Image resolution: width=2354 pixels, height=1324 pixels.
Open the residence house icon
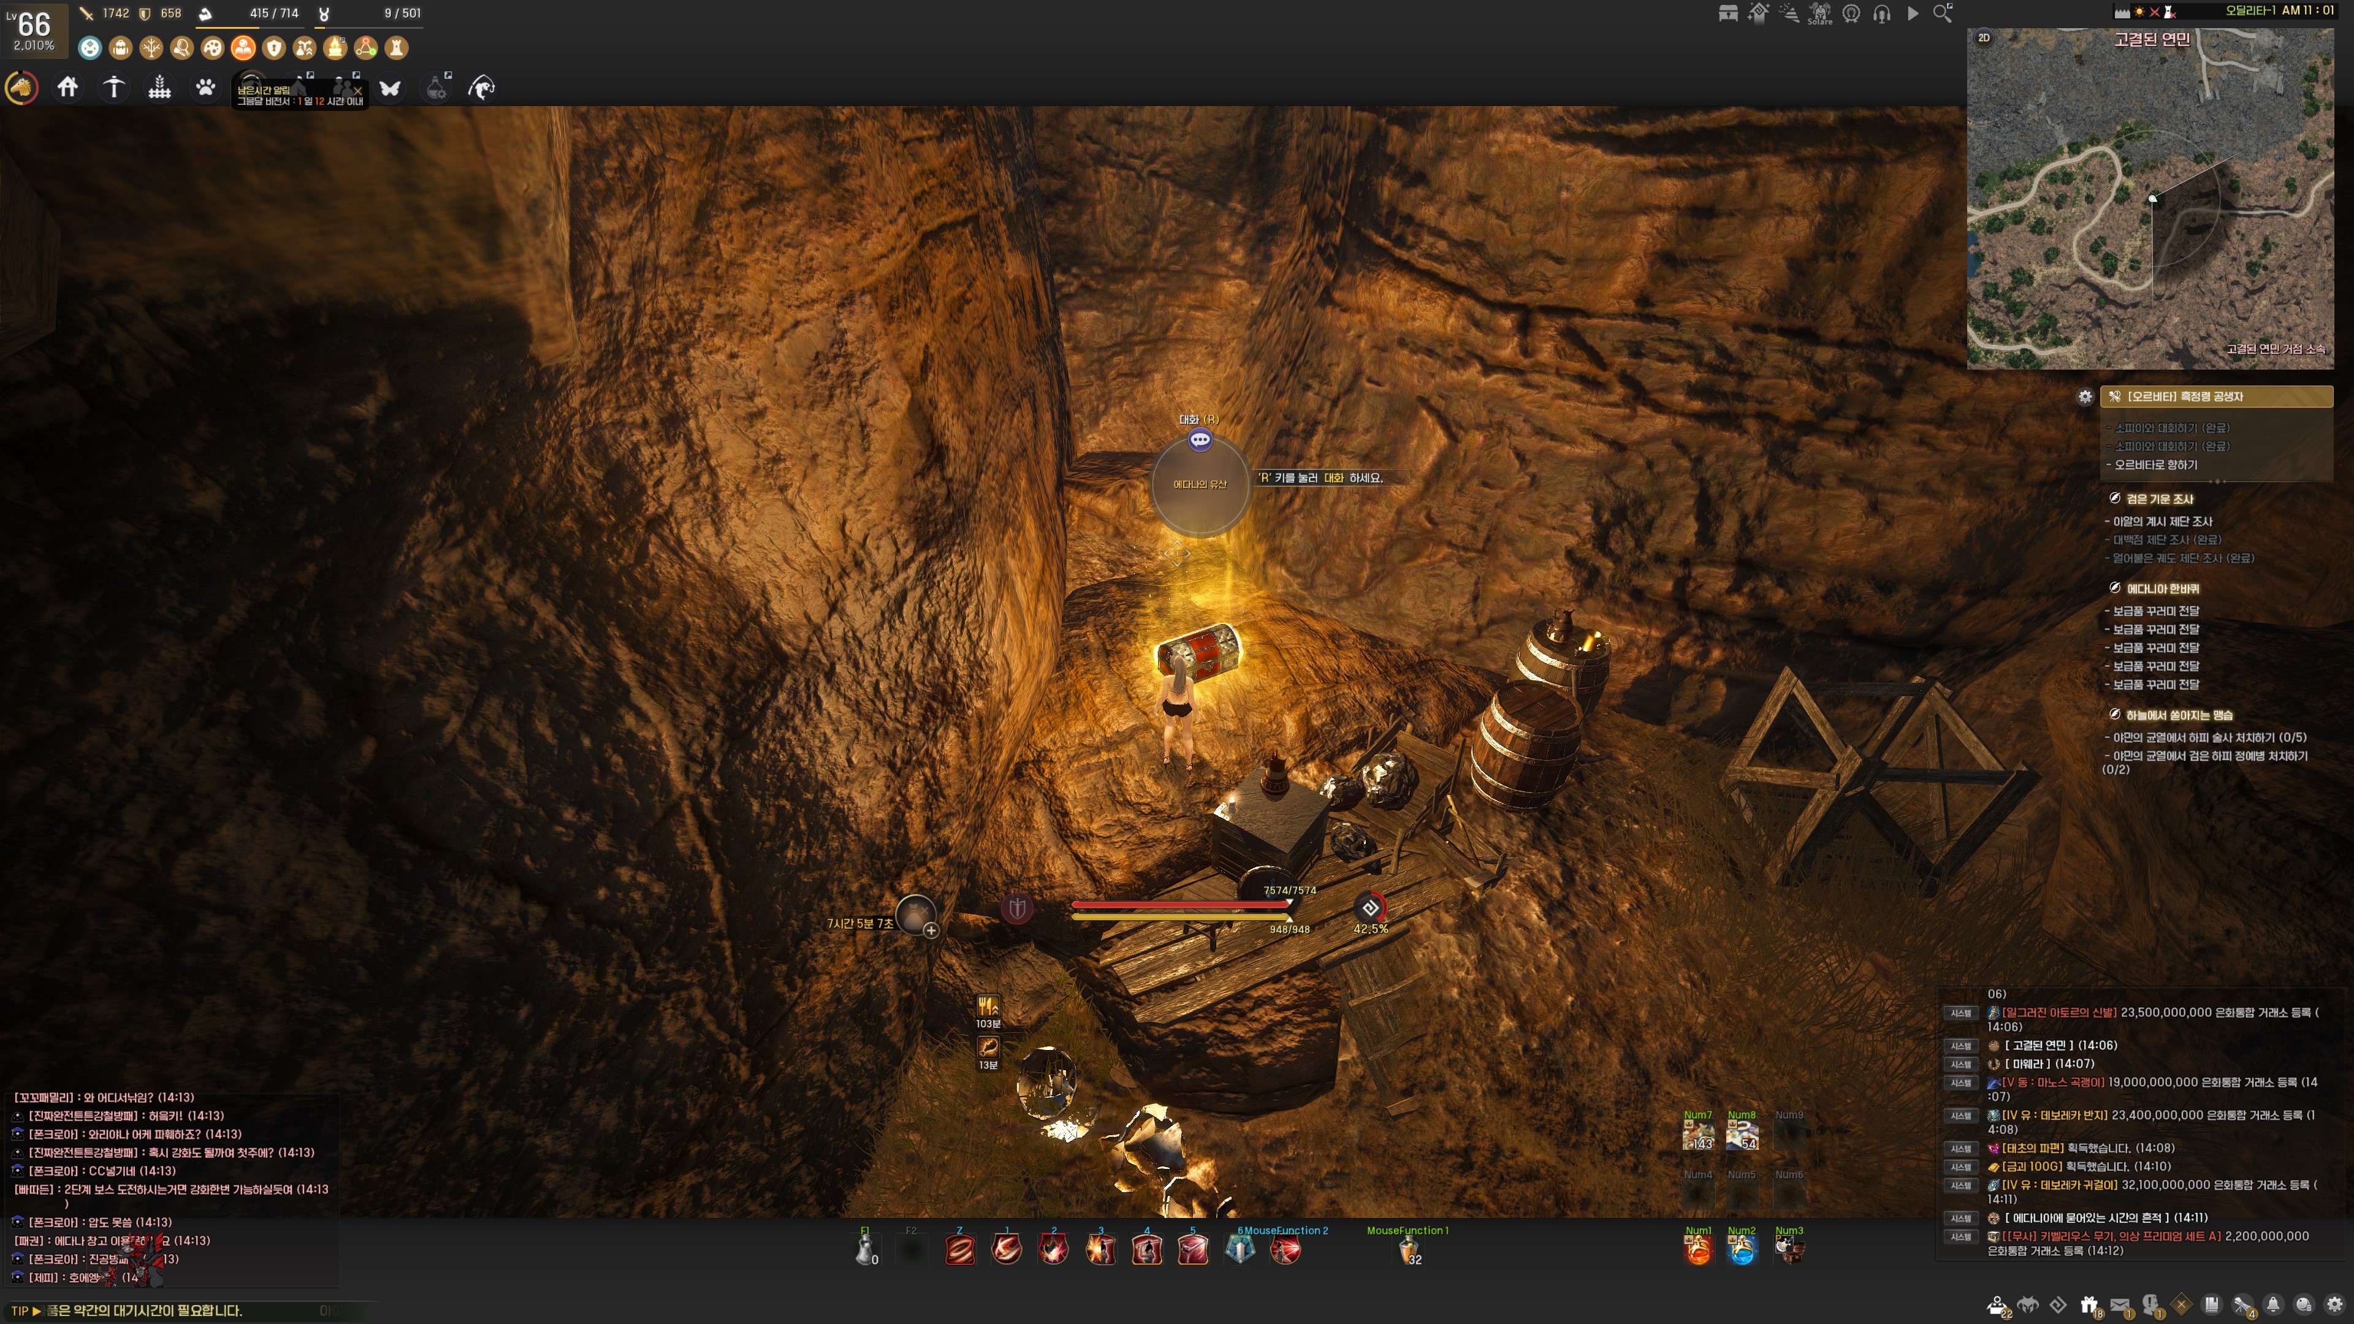(x=67, y=88)
